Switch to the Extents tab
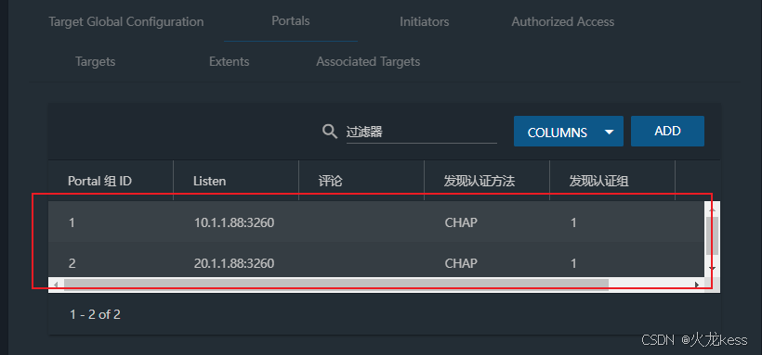 pos(229,61)
